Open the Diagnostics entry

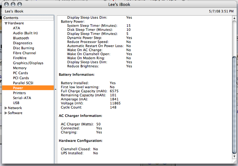click(x=23, y=43)
